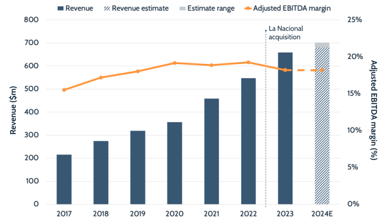Click the orange margin data point for 2020
Viewport: 387px width, 219px height.
click(174, 63)
